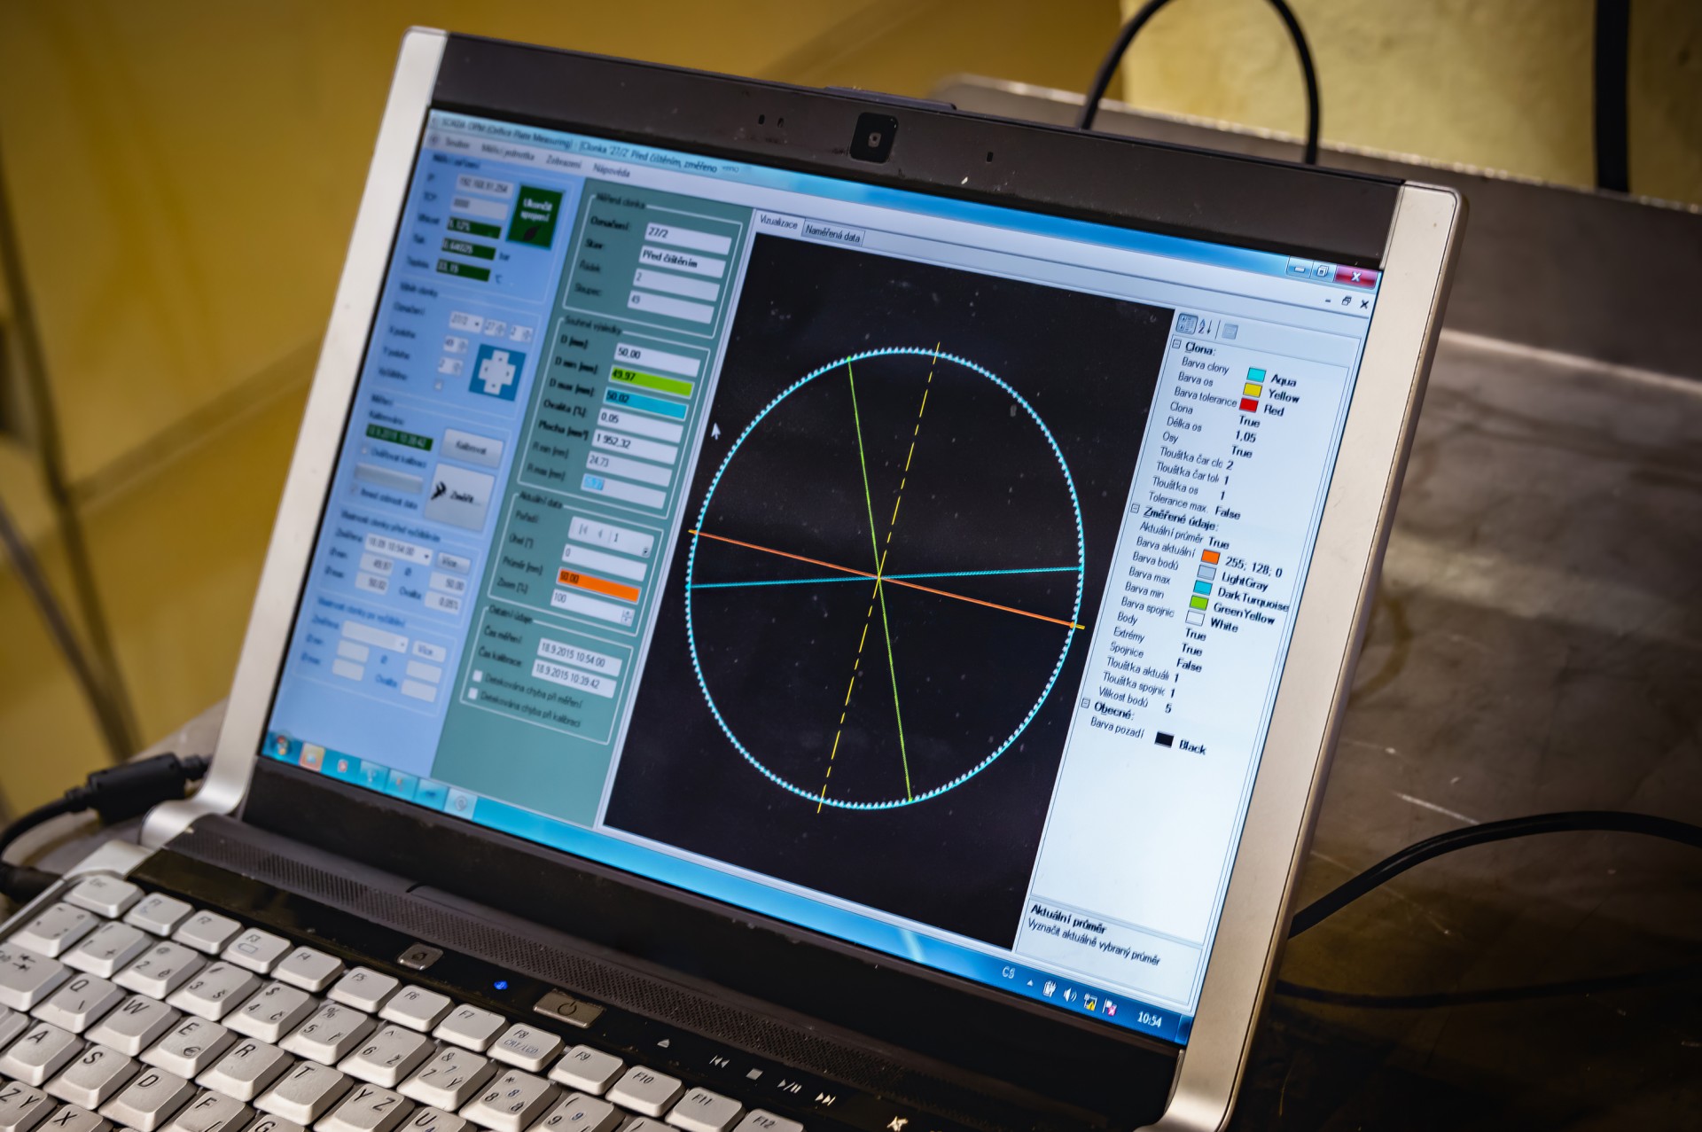Toggle the checkbox below the progress bar
The image size is (1702, 1132).
[x=353, y=488]
